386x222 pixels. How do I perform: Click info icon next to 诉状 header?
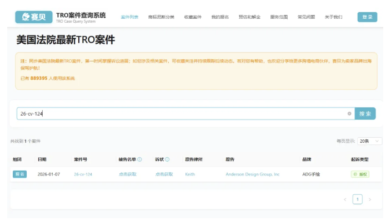click(x=167, y=159)
